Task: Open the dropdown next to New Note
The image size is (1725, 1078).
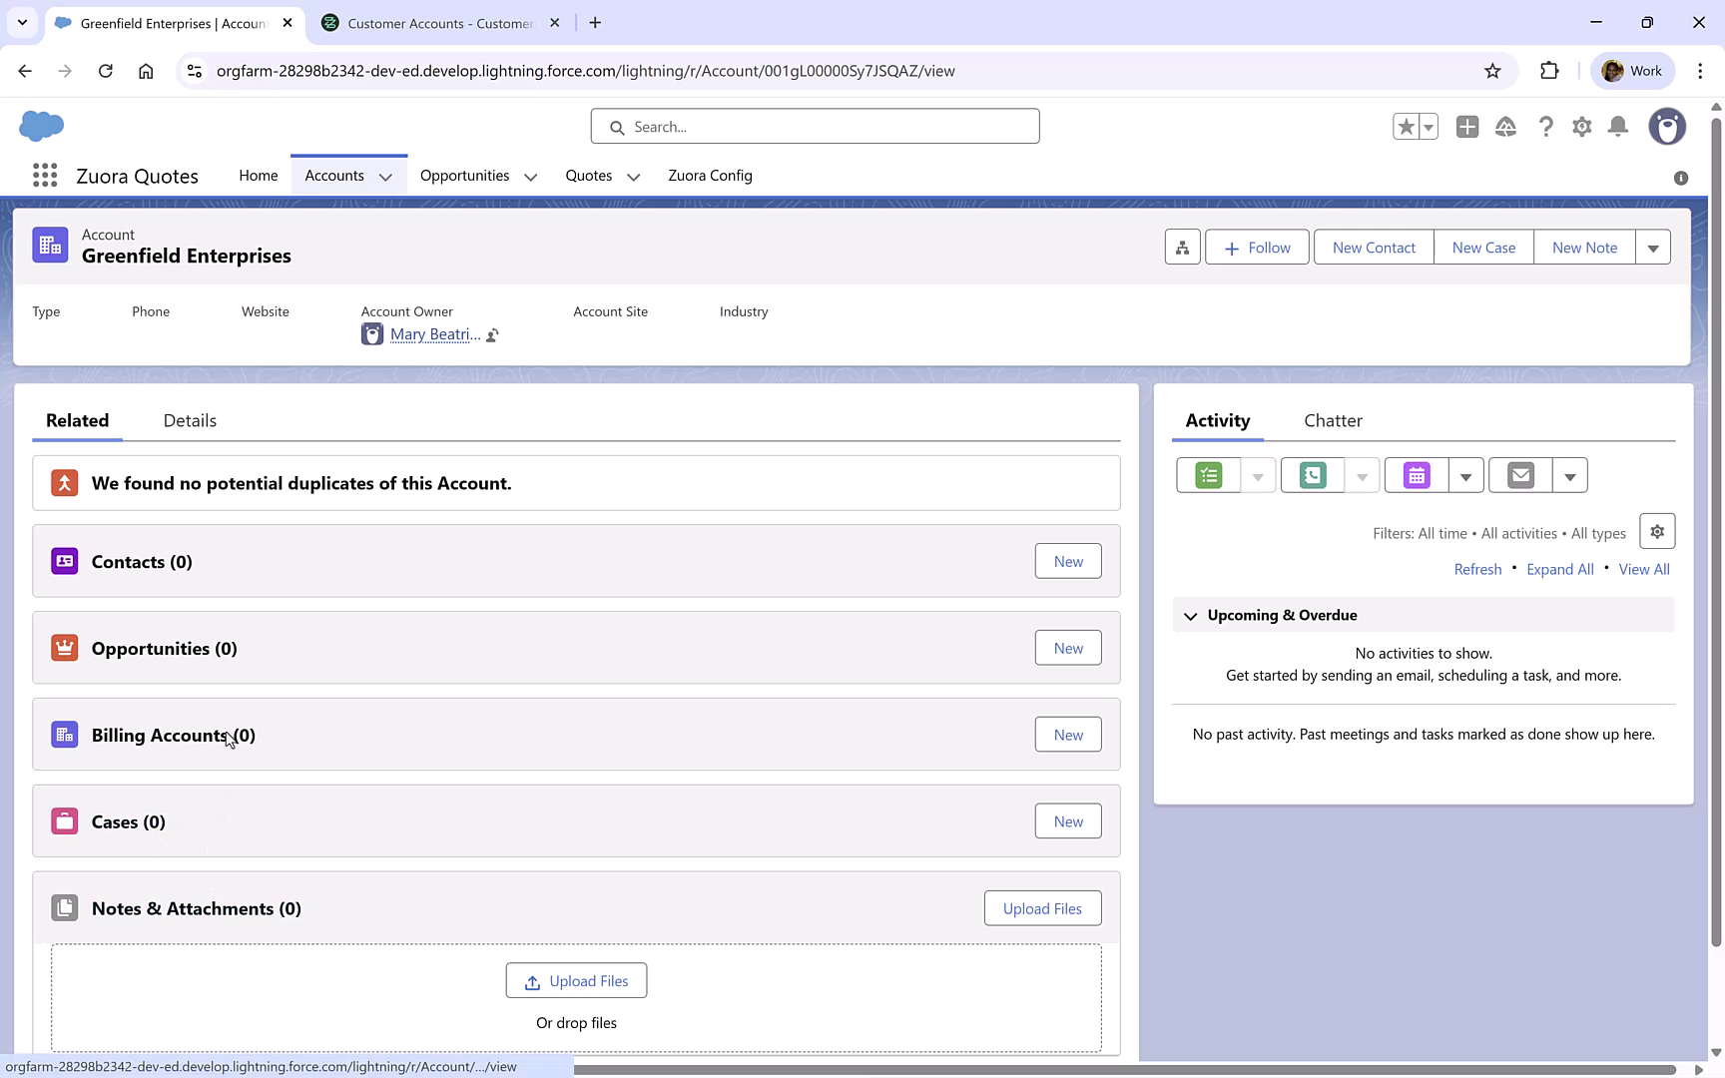Action: point(1653,247)
